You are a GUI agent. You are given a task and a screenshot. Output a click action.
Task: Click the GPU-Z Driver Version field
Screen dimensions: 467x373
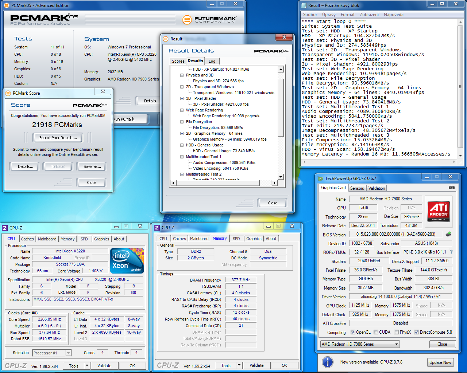(x=401, y=297)
